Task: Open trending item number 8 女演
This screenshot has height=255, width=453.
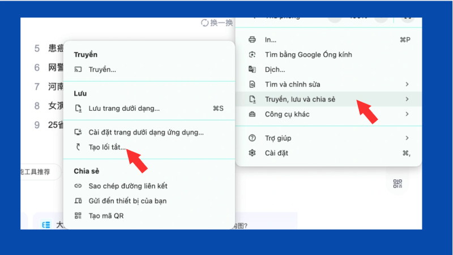Action: click(x=55, y=106)
